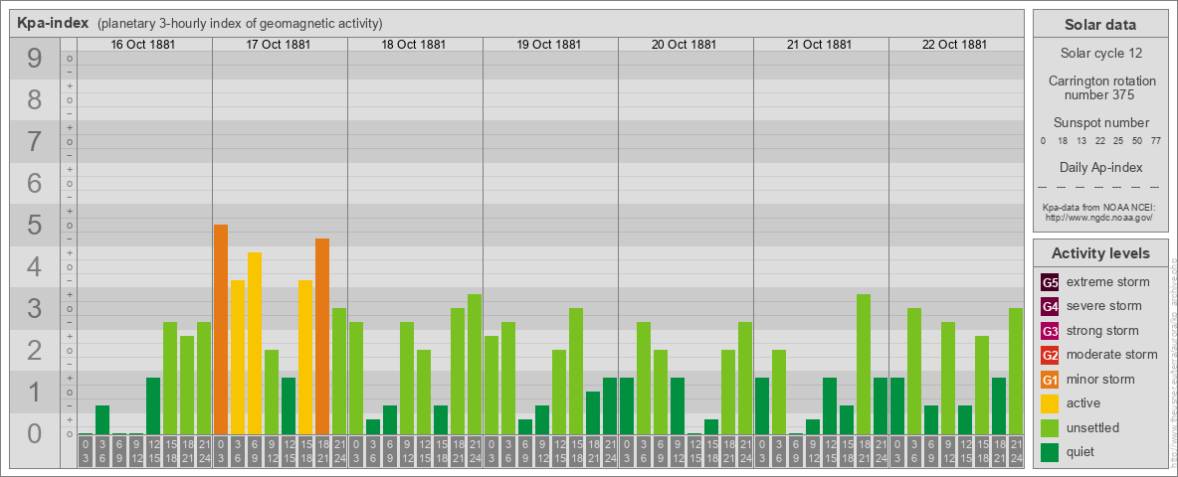Click the yellow 17 Oct 15–18h bar

[305, 357]
